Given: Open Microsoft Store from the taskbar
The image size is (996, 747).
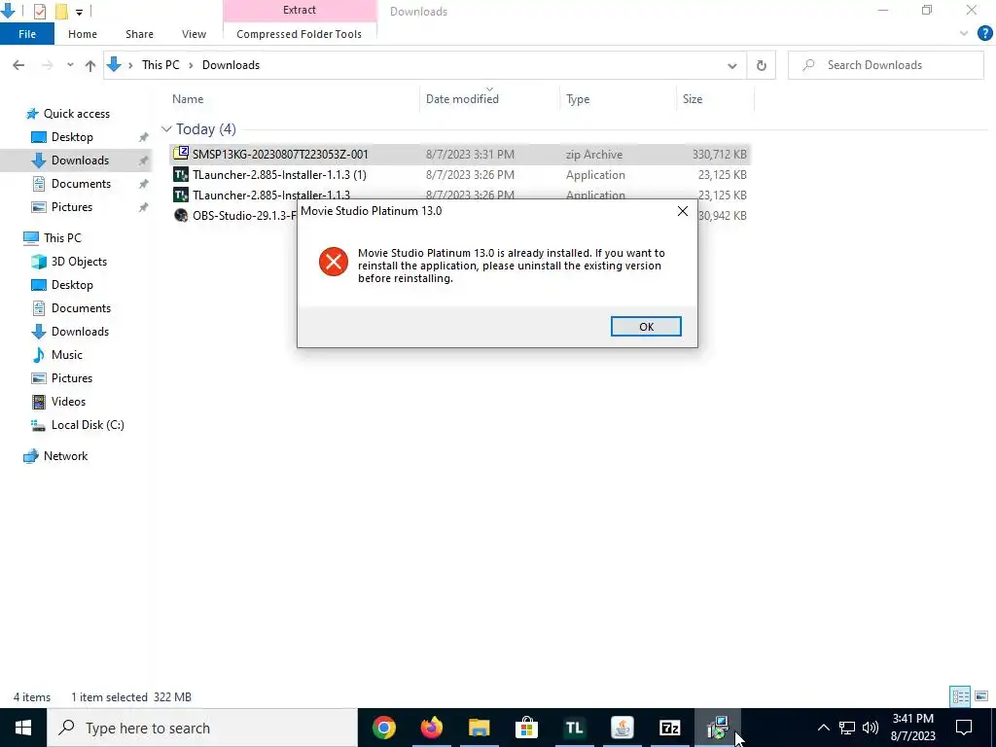Looking at the screenshot, I should (526, 728).
